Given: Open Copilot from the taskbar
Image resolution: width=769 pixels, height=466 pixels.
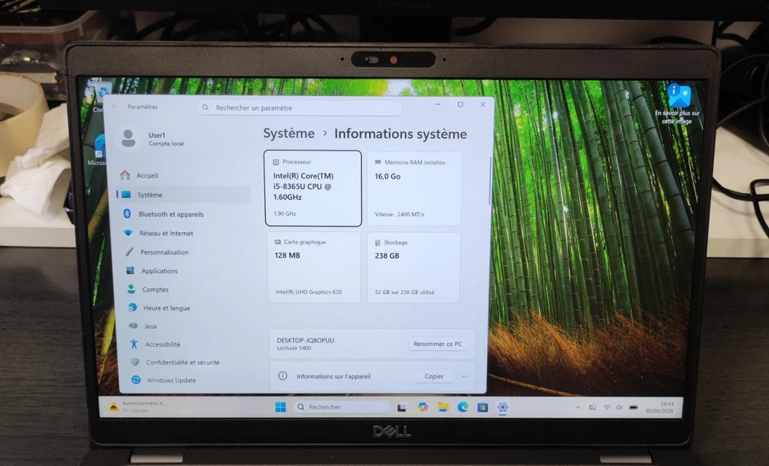Looking at the screenshot, I should pyautogui.click(x=423, y=408).
